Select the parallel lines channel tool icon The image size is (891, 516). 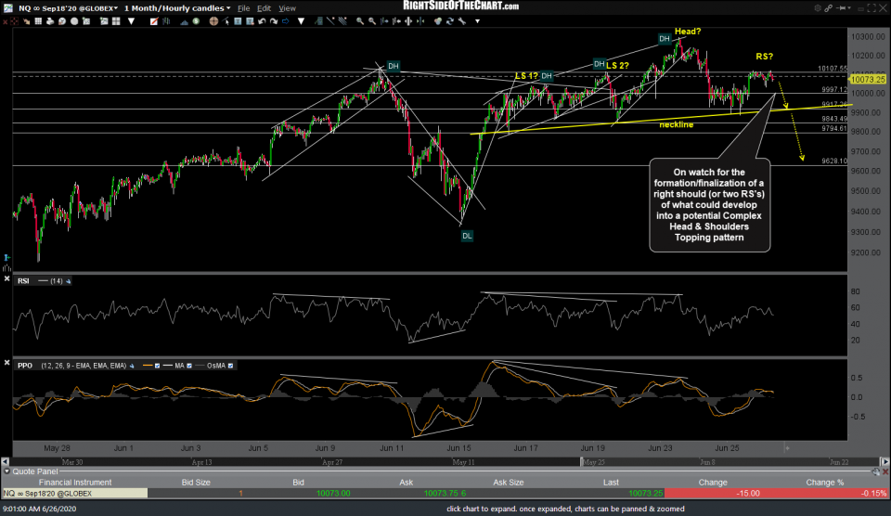(342, 21)
